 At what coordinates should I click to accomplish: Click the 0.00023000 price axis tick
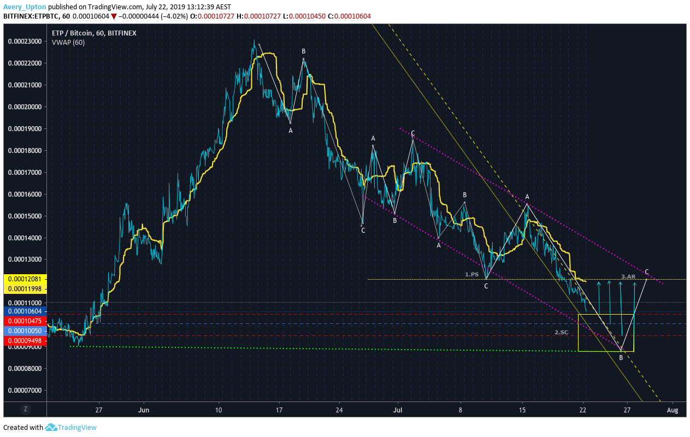tap(25, 42)
